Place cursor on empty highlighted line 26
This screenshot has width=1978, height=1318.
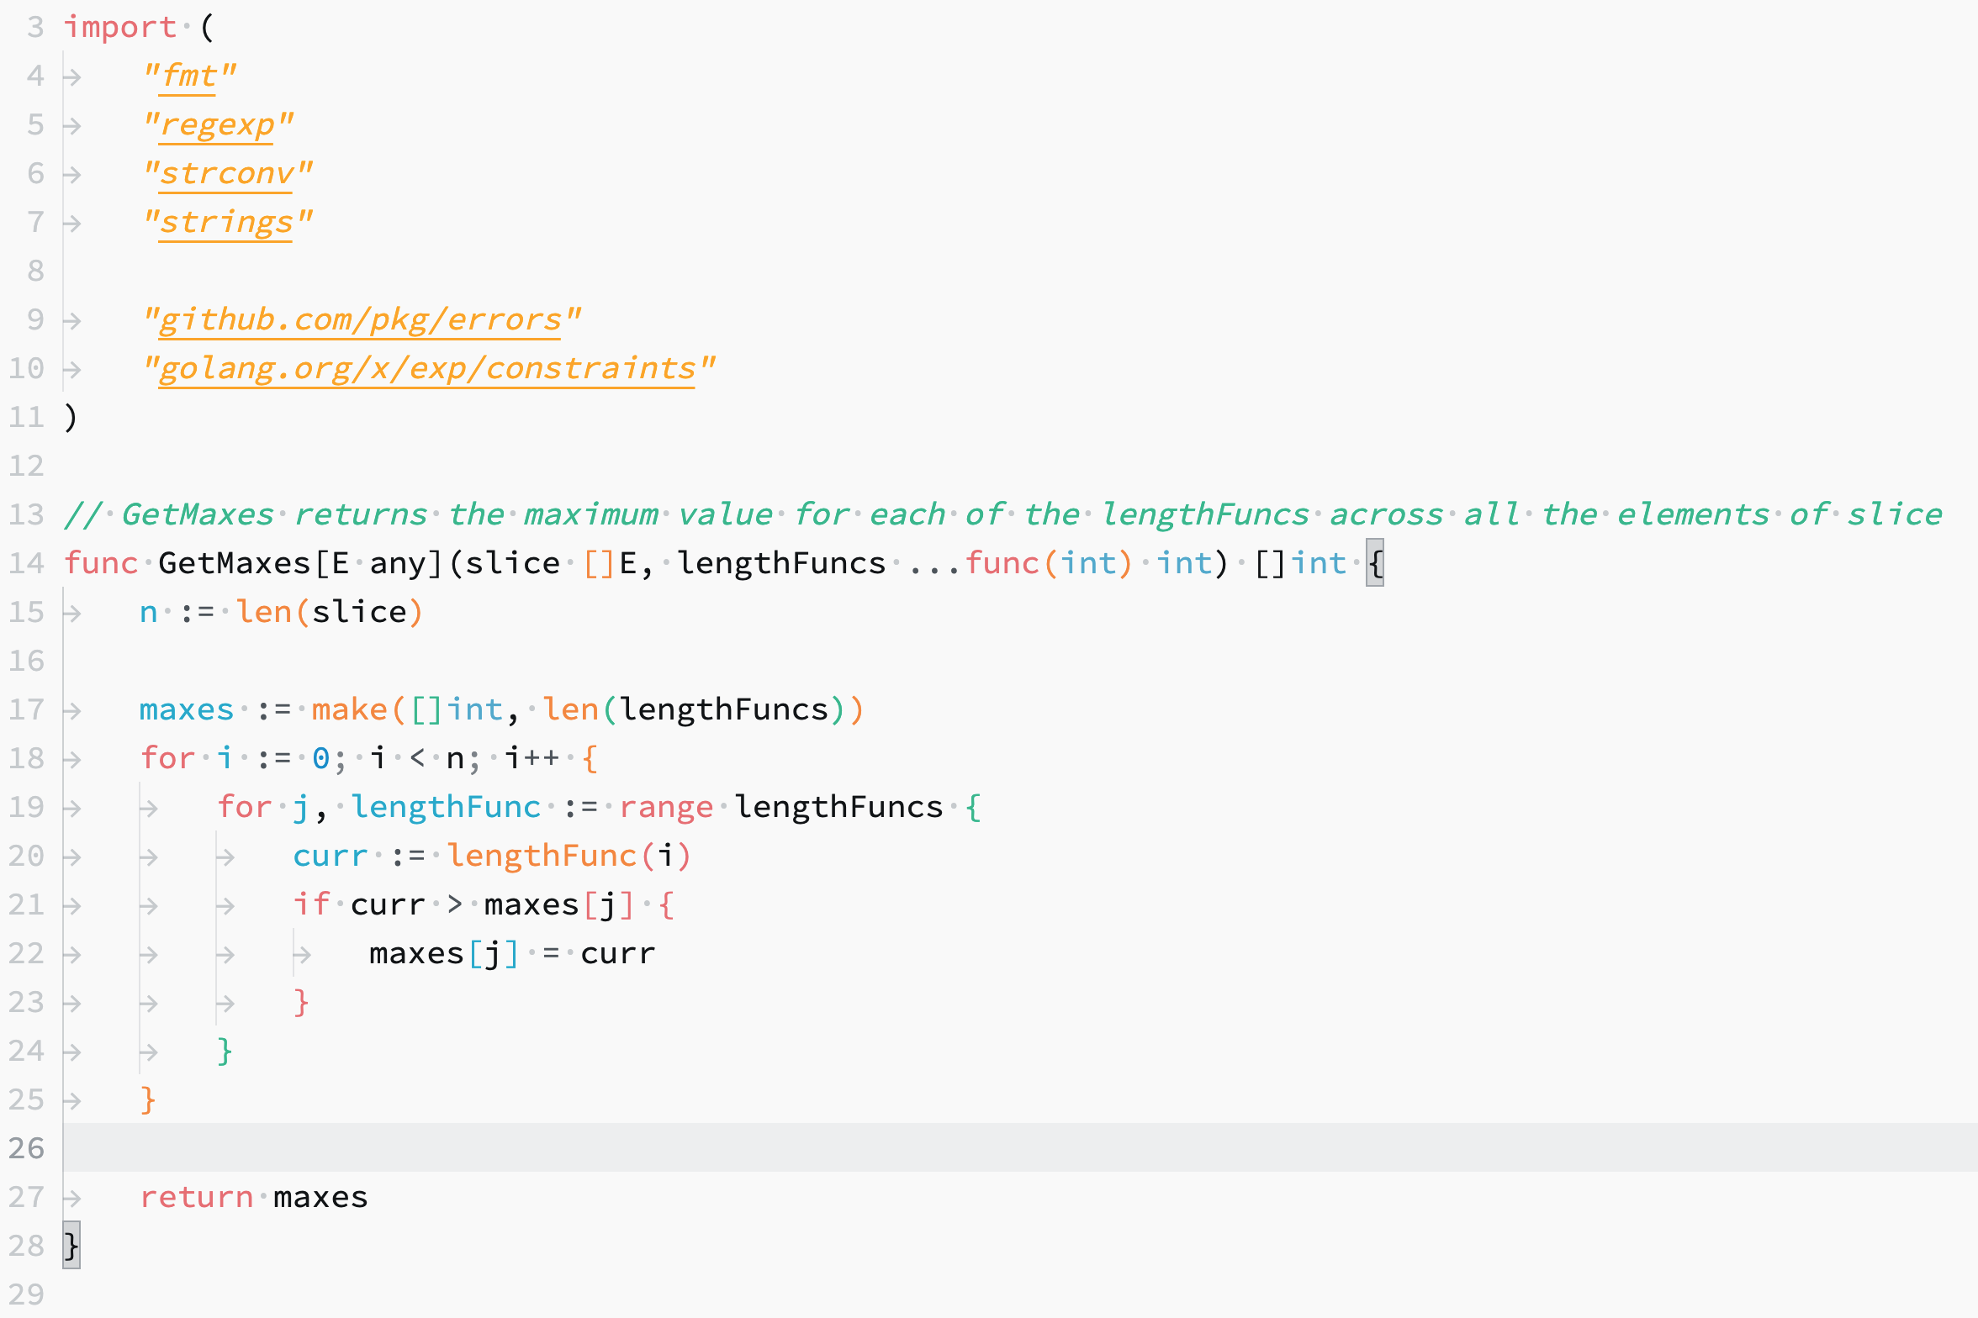tap(1020, 1148)
